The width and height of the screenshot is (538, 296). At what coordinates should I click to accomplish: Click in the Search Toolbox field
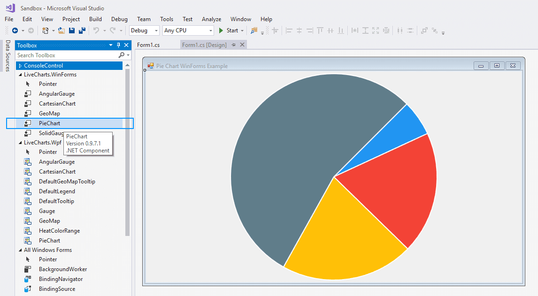[x=66, y=55]
